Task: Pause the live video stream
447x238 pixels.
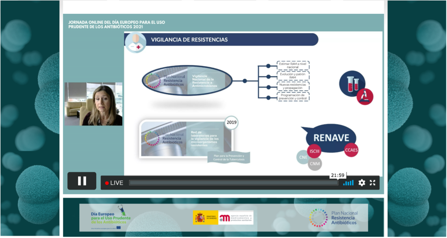Action: pos(82,181)
